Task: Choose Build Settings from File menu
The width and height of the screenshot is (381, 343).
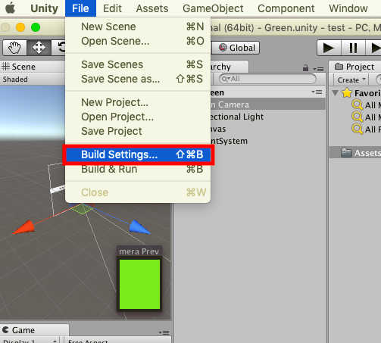Action: point(138,154)
